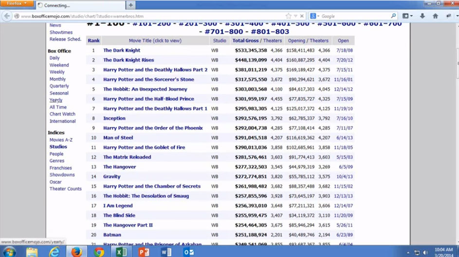459x257 pixels.
Task: Bookmark this page with the star icon
Action: (289, 16)
